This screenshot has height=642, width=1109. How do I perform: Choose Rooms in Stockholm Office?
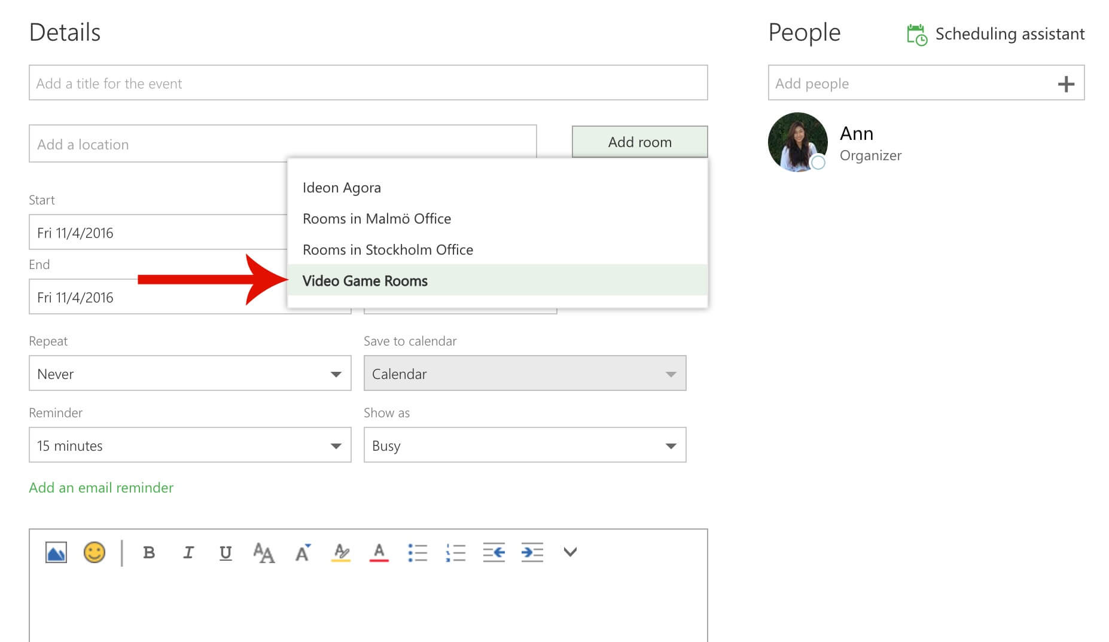pos(388,249)
